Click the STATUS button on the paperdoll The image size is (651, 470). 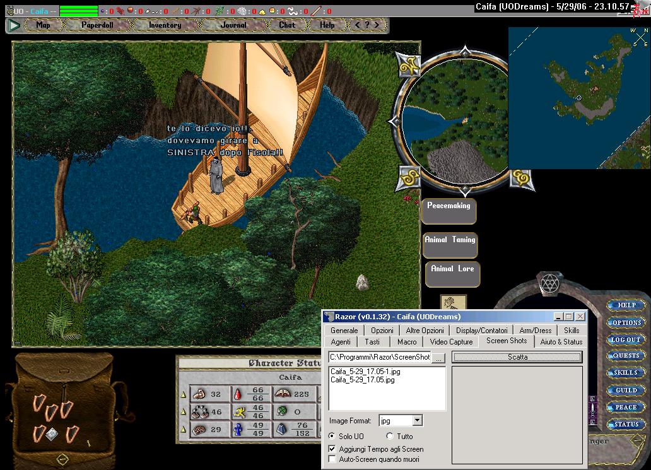pyautogui.click(x=626, y=425)
